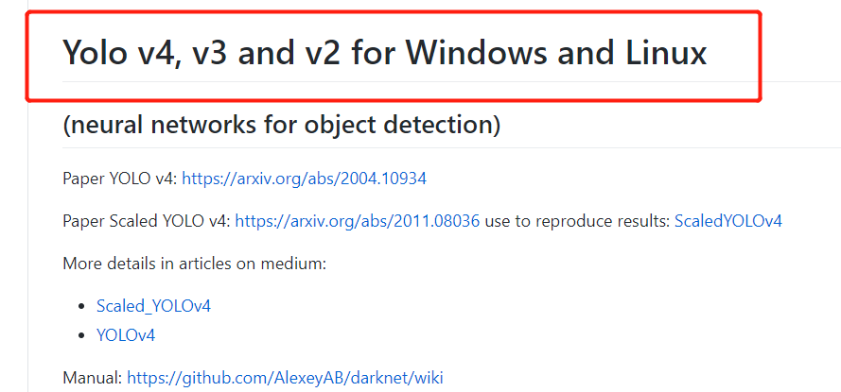This screenshot has width=841, height=392.
Task: Visit the AlexeyAB darknet wiki manual link
Action: click(x=285, y=378)
